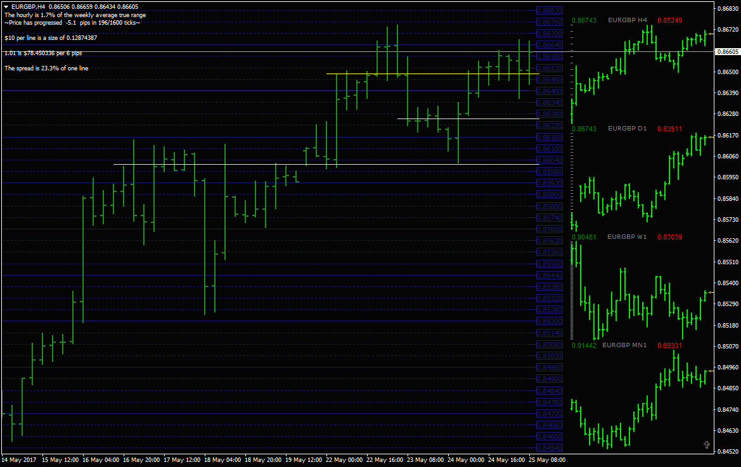Image resolution: width=741 pixels, height=467 pixels.
Task: Click the 0.86820 grid level label
Action: 550,11
